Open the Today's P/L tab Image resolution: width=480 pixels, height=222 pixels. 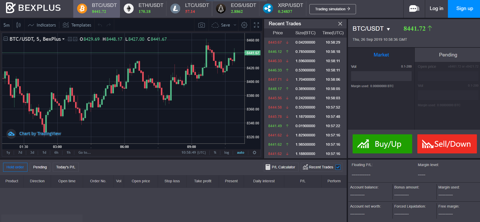tap(66, 167)
